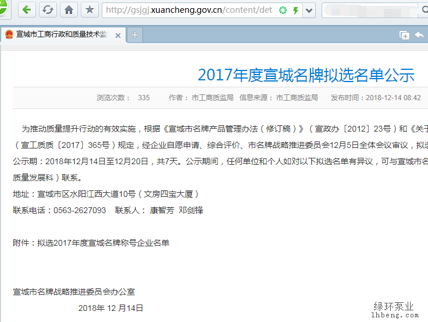Click the author 市工商质监局 text
428x322 pixels.
212,98
